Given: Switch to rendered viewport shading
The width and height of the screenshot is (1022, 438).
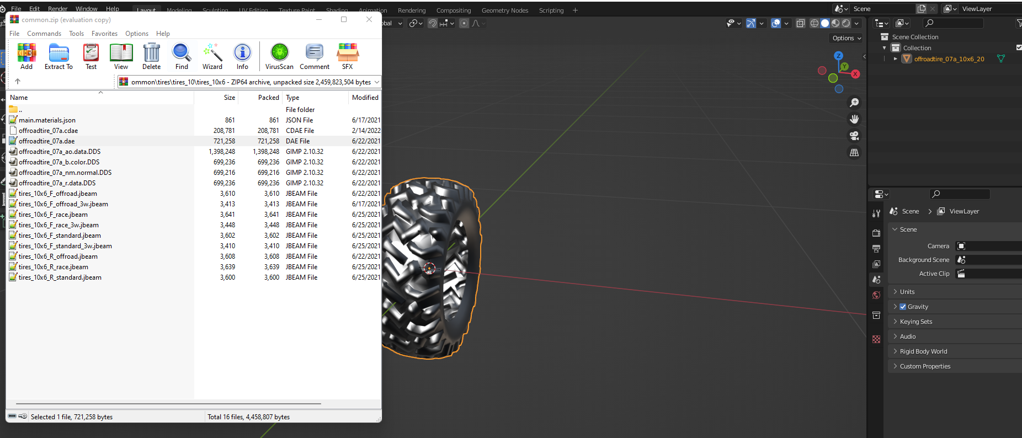Looking at the screenshot, I should (846, 23).
